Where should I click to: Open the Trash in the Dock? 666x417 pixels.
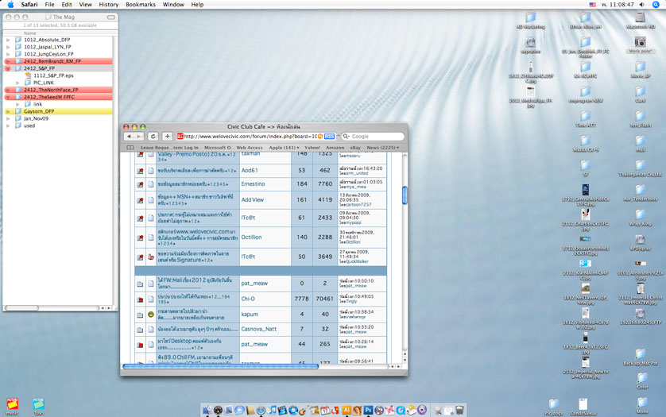pos(459,410)
